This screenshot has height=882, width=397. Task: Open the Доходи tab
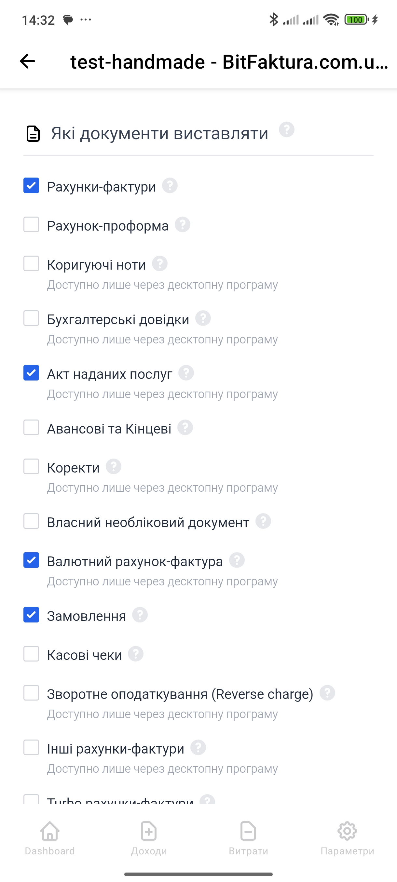pyautogui.click(x=149, y=838)
